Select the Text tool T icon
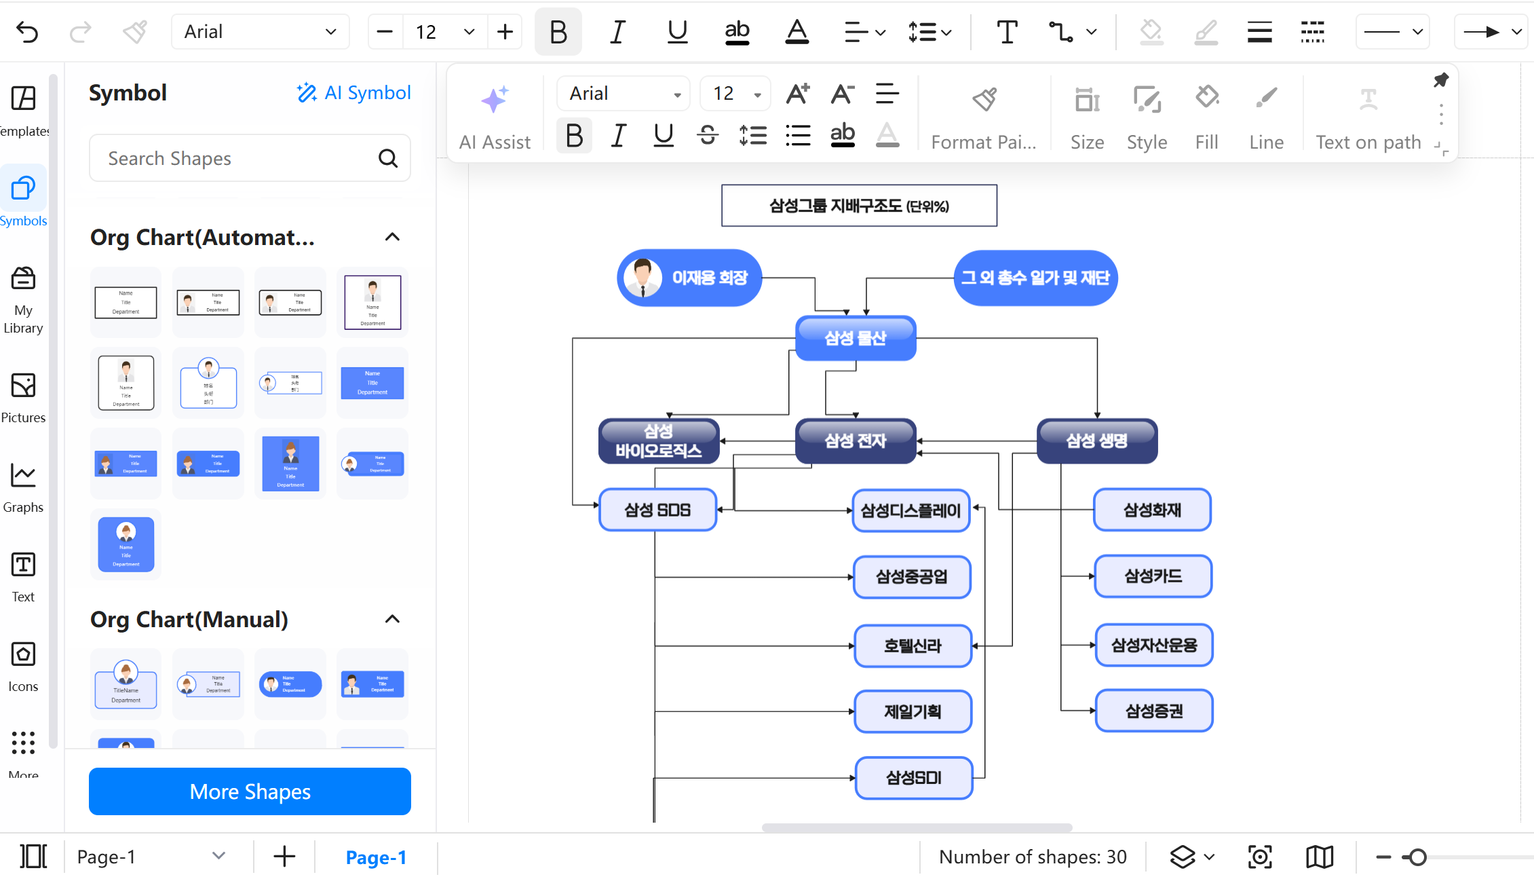1534x879 pixels. click(1007, 32)
